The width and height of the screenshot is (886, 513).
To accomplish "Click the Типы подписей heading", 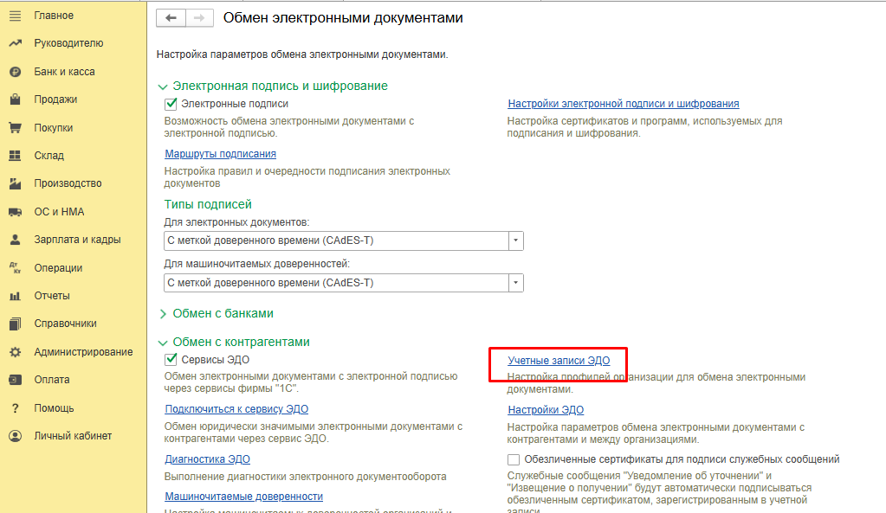I will (x=208, y=204).
